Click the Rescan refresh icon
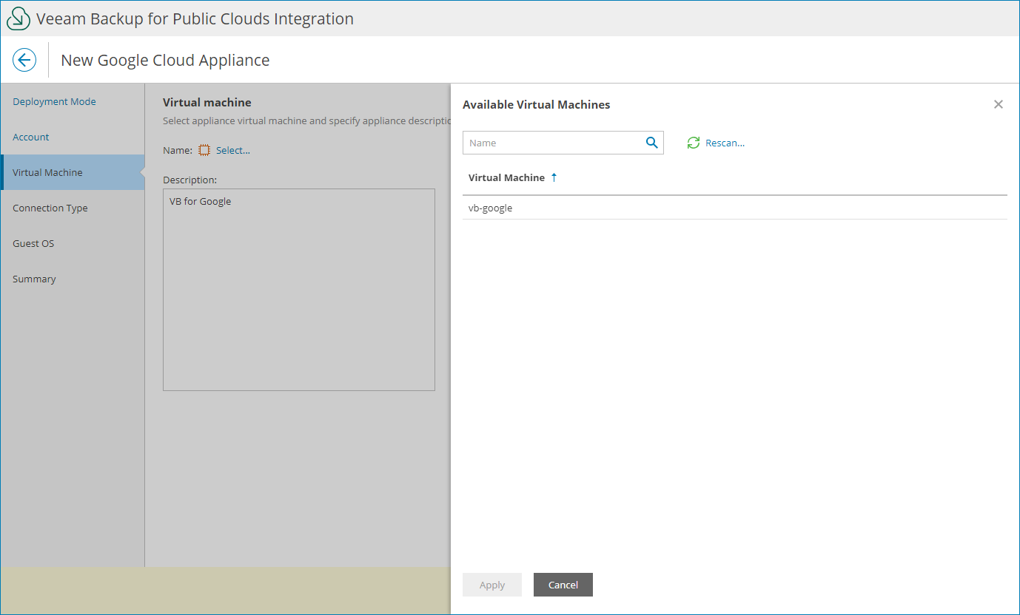The image size is (1020, 615). pos(693,142)
